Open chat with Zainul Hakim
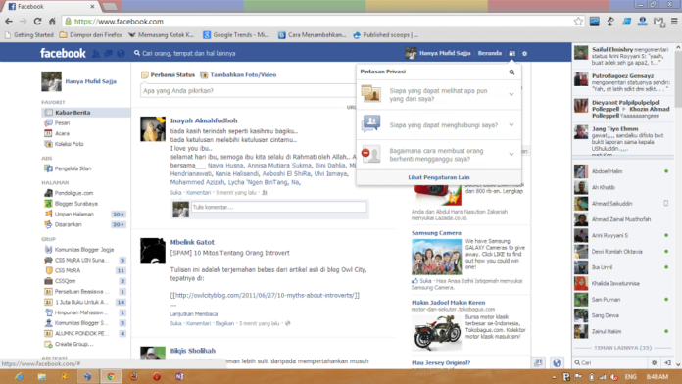The height and width of the screenshot is (384, 682). coord(623,331)
